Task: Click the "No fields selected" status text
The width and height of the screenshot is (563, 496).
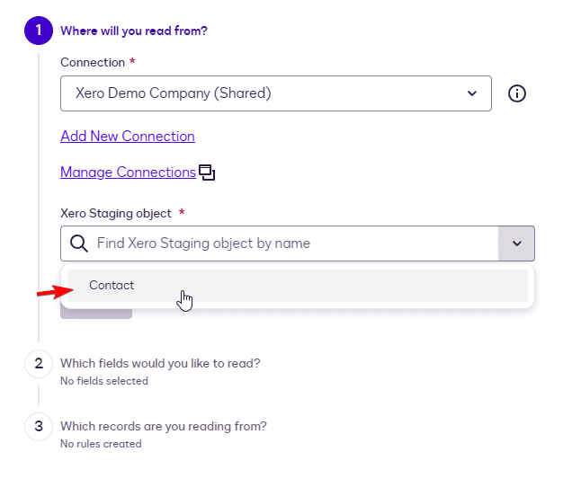Action: click(104, 381)
